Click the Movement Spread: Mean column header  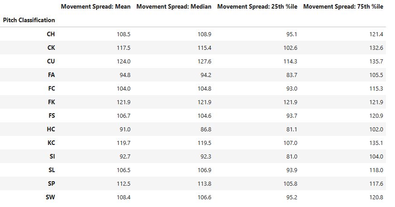(x=96, y=7)
